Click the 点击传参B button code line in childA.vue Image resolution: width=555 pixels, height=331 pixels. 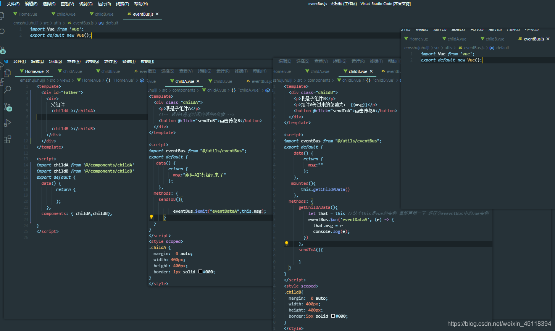pyautogui.click(x=210, y=121)
